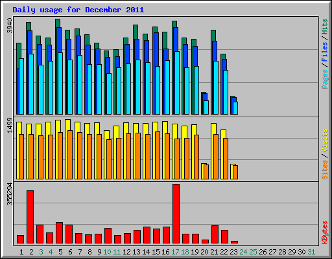The height and width of the screenshot is (259, 332).
Task: Click the red KBytes bar for day 2
Action: click(x=30, y=217)
